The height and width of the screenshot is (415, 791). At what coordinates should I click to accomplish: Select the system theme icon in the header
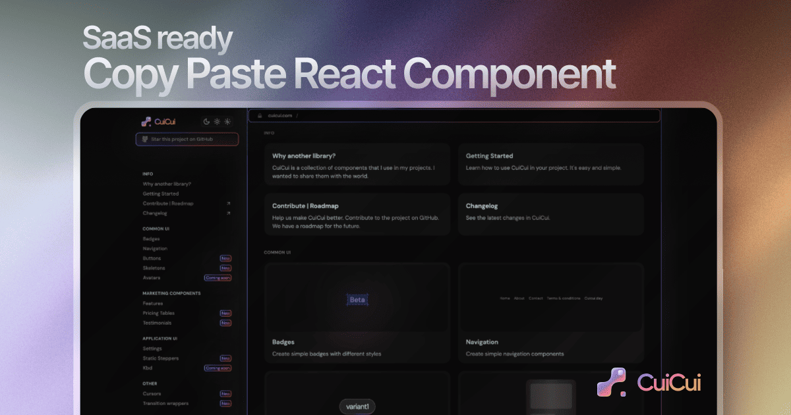227,121
